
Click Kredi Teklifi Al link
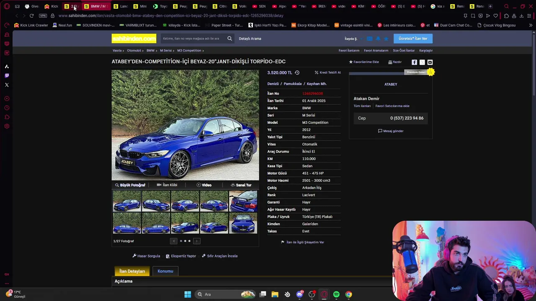click(327, 72)
